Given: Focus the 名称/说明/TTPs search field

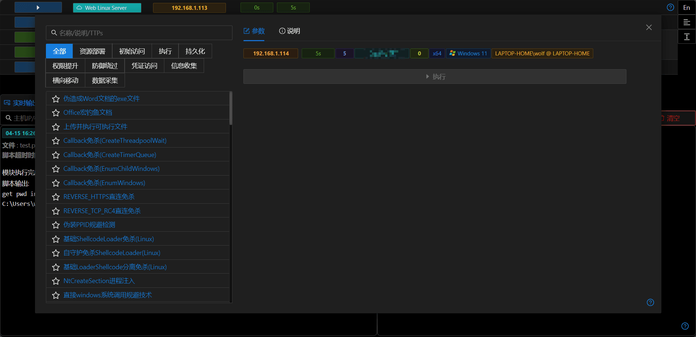Looking at the screenshot, I should tap(139, 33).
